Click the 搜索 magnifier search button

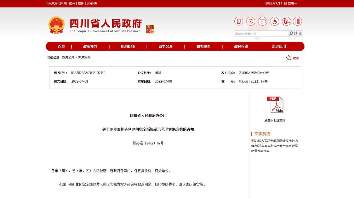296,34
